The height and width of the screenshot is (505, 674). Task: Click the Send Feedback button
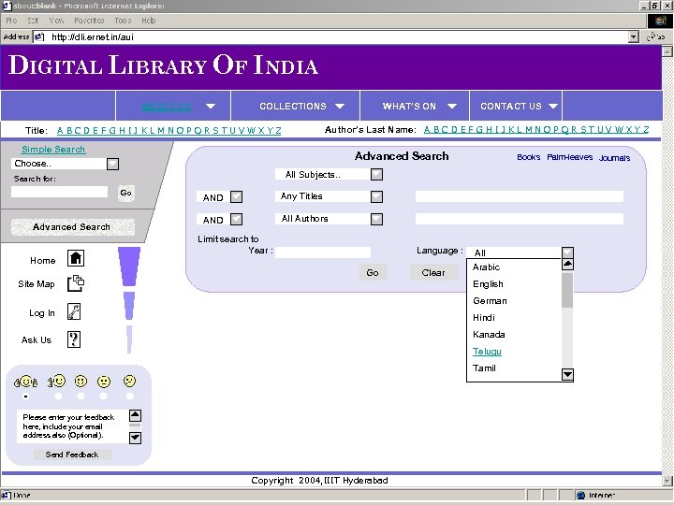point(72,454)
